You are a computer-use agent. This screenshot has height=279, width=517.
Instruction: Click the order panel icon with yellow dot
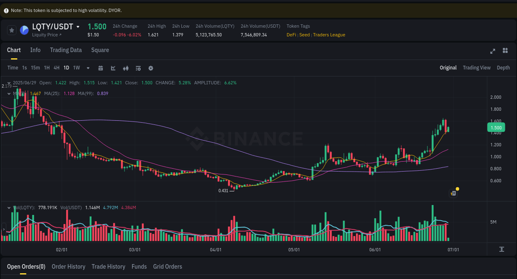tap(453, 193)
